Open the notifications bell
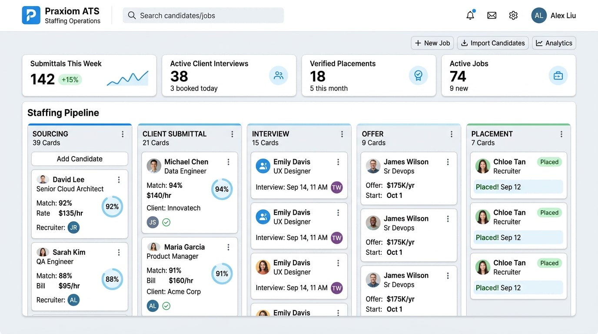Viewport: 598px width, 334px height. pos(470,15)
